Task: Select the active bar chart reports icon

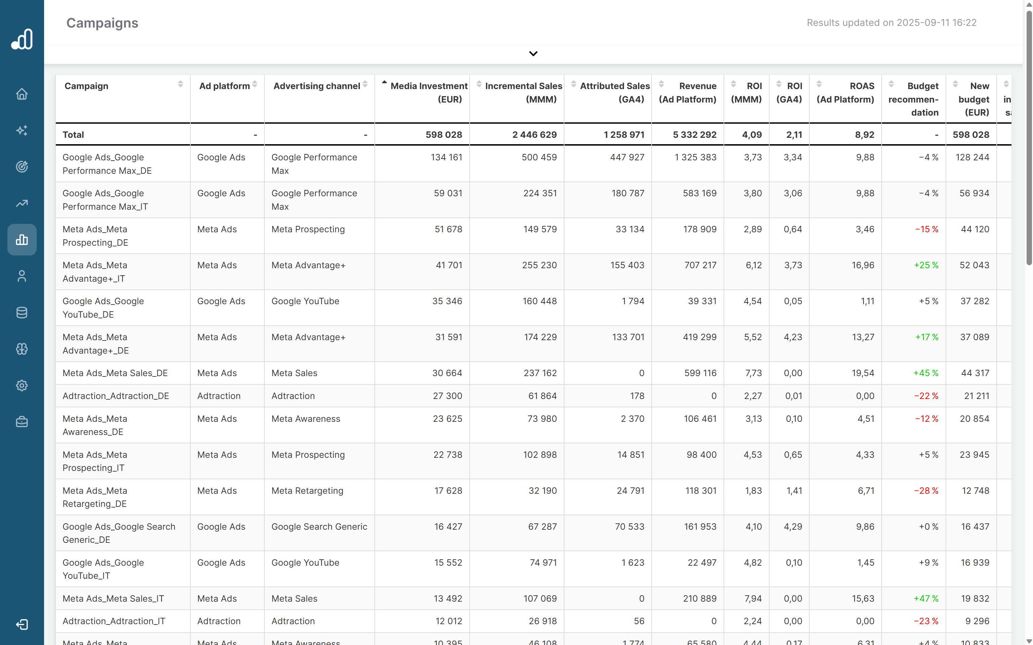Action: (22, 240)
